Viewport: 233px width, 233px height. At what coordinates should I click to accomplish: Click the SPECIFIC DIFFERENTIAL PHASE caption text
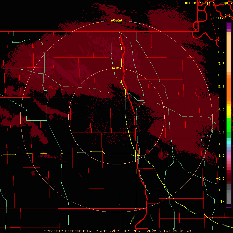pos(76,231)
